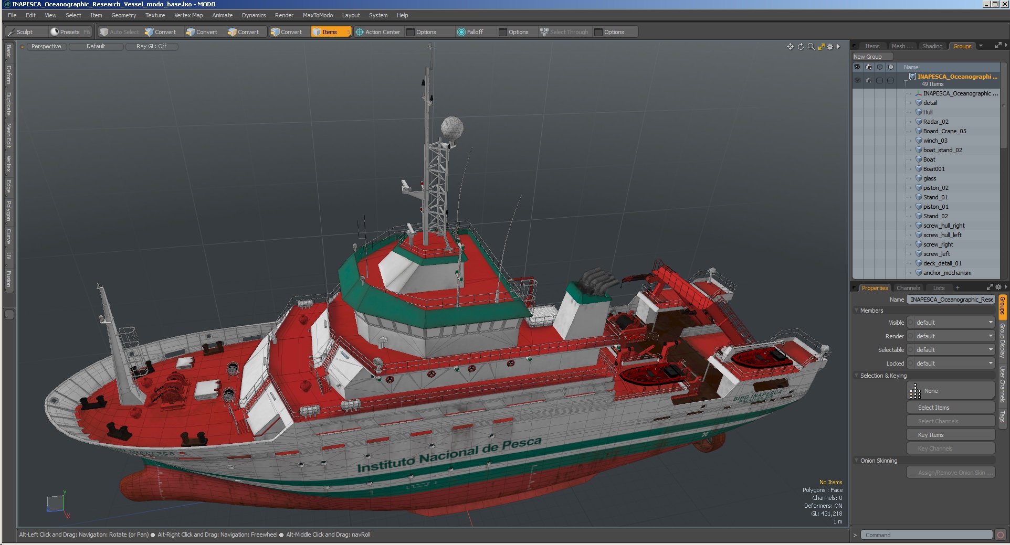Switch to the Shading tab
The width and height of the screenshot is (1010, 545).
[x=932, y=46]
